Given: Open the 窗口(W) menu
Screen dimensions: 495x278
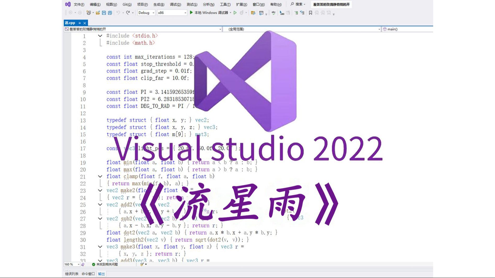Looking at the screenshot, I should pyautogui.click(x=259, y=4).
